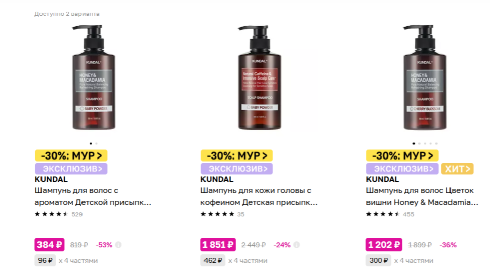491x277 pixels.
Task: Click info icon beside -24% discount
Action: [x=296, y=245]
